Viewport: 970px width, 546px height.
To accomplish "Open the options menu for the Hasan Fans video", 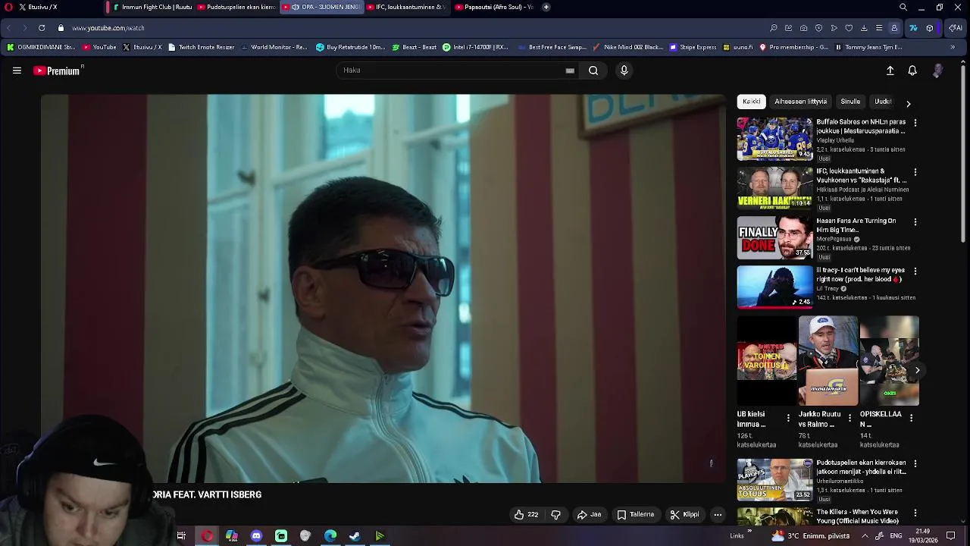I will point(915,222).
